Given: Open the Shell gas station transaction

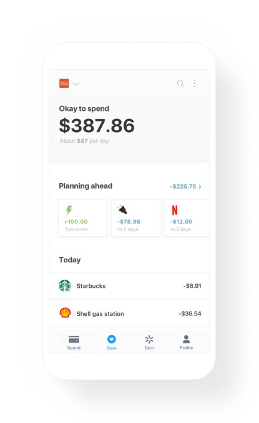Looking at the screenshot, I should (129, 313).
